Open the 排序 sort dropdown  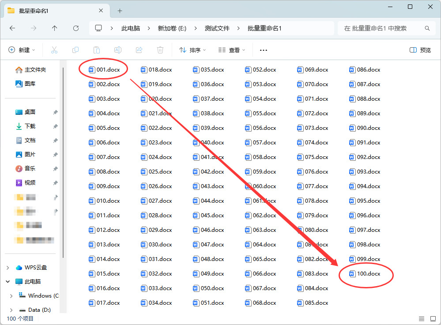point(192,50)
